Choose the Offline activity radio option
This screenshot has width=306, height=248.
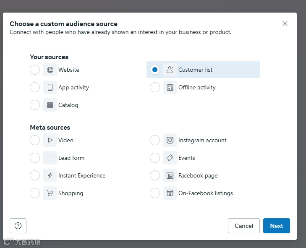point(155,88)
